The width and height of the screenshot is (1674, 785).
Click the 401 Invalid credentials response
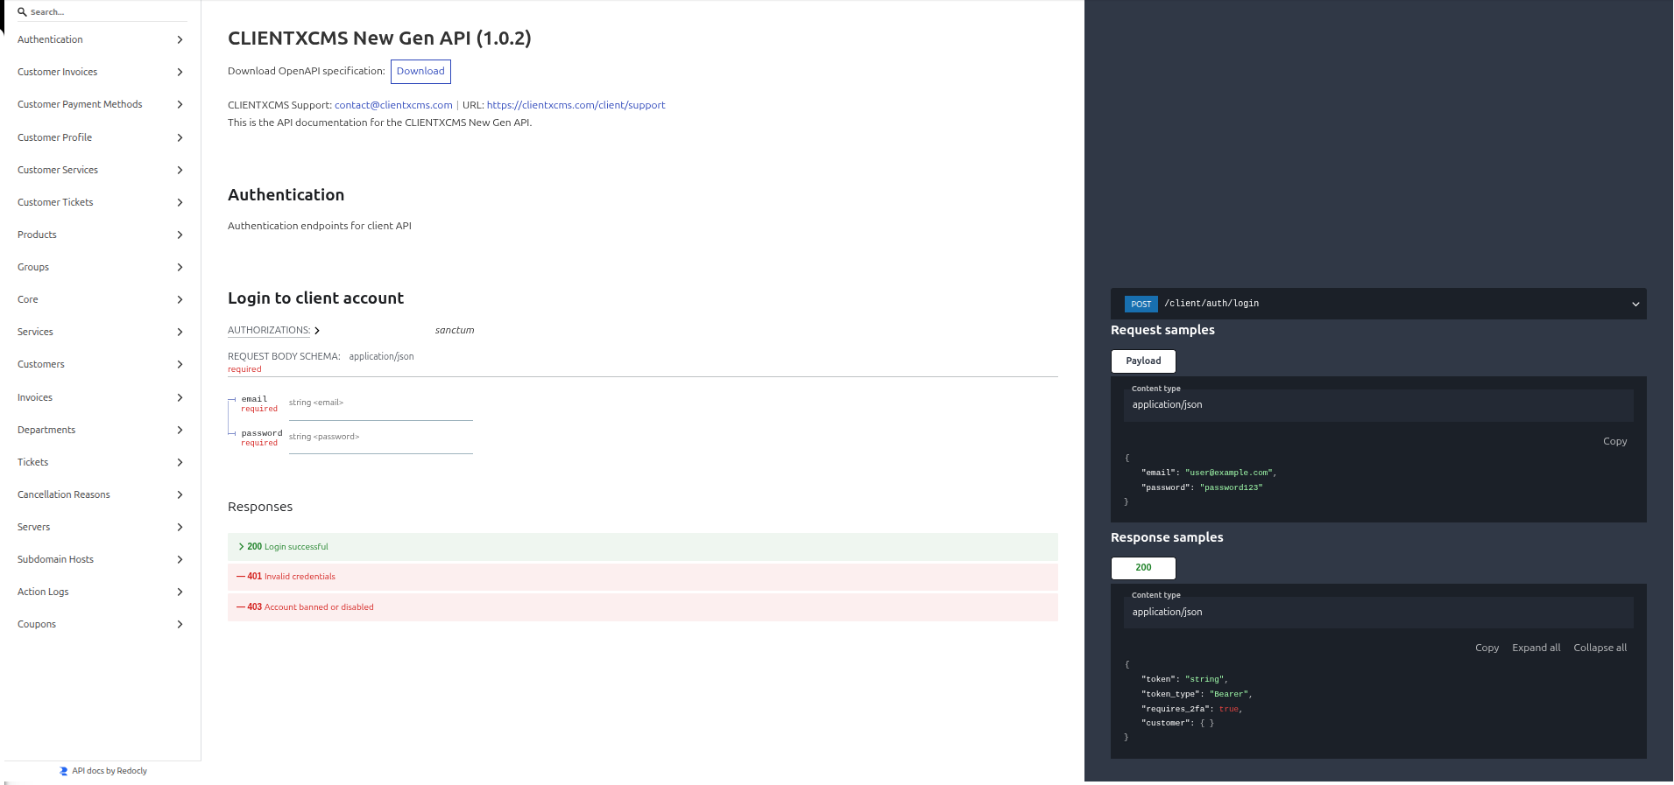pyautogui.click(x=643, y=577)
